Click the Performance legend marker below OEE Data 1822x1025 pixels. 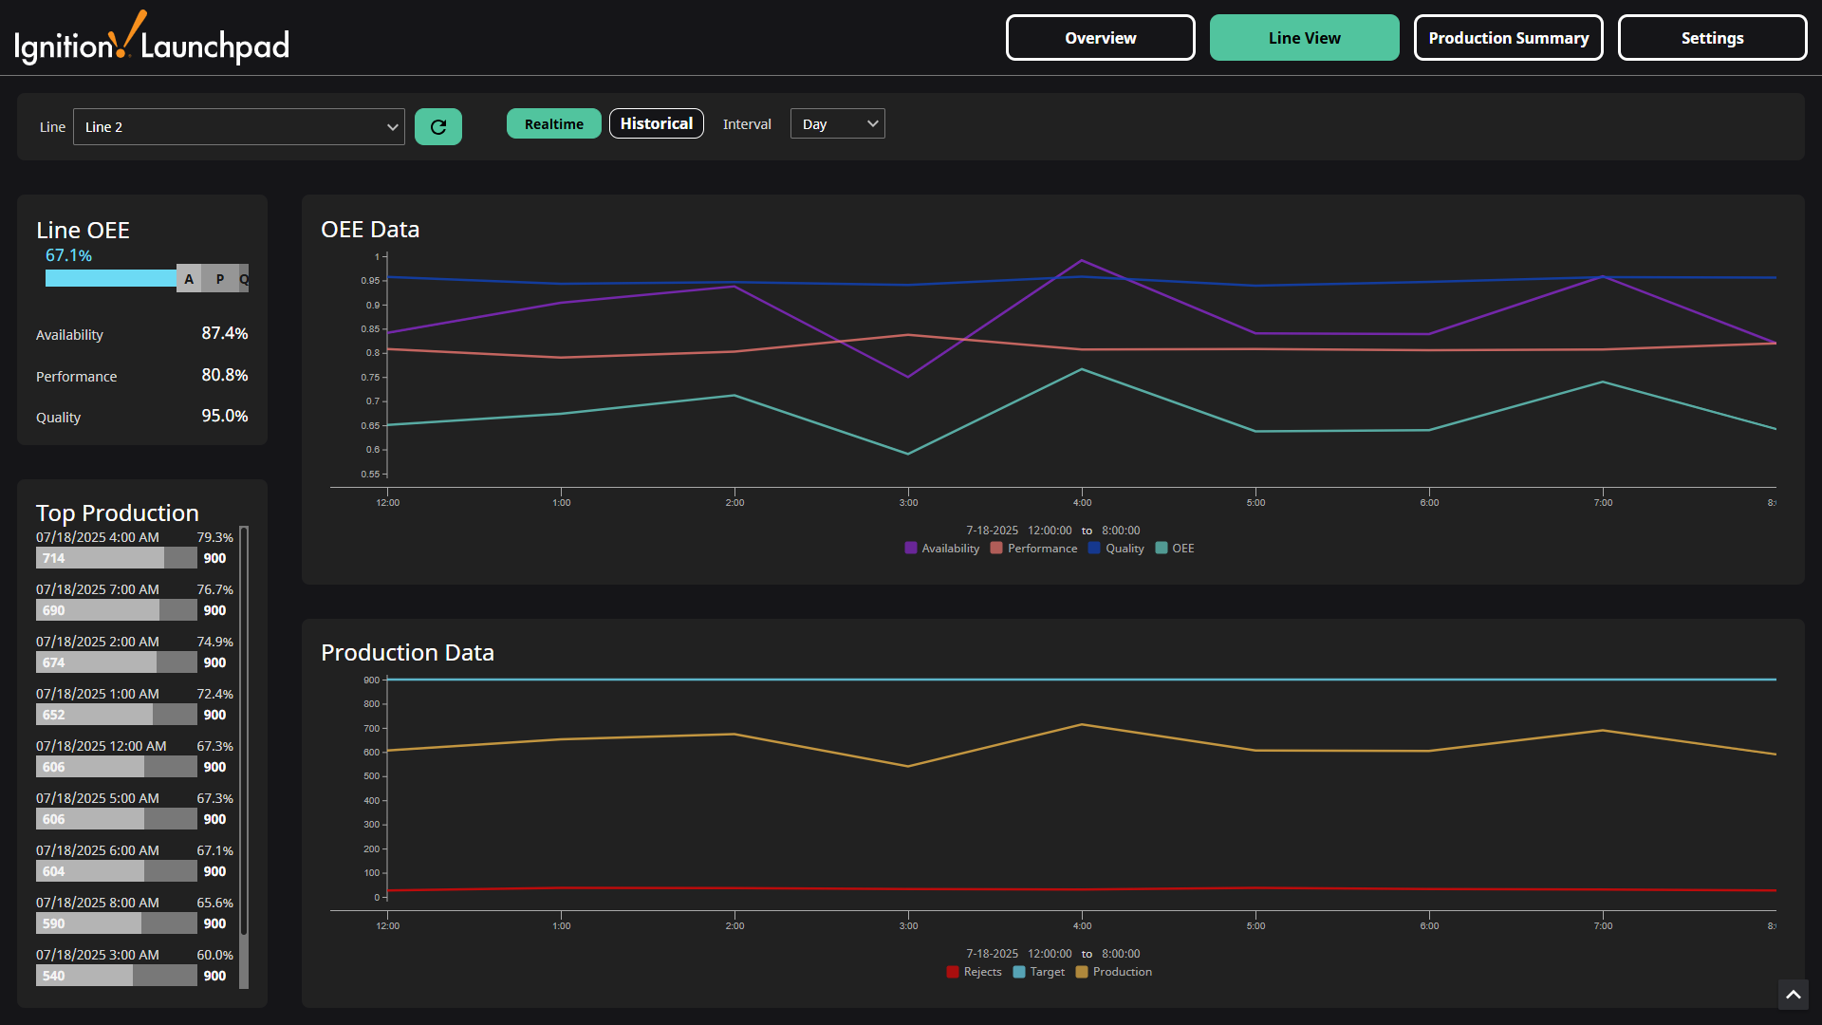pos(995,548)
